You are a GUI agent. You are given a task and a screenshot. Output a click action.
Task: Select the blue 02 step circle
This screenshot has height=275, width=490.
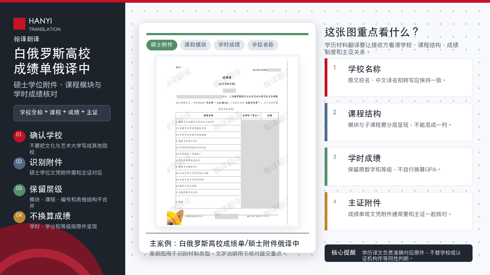point(19,163)
